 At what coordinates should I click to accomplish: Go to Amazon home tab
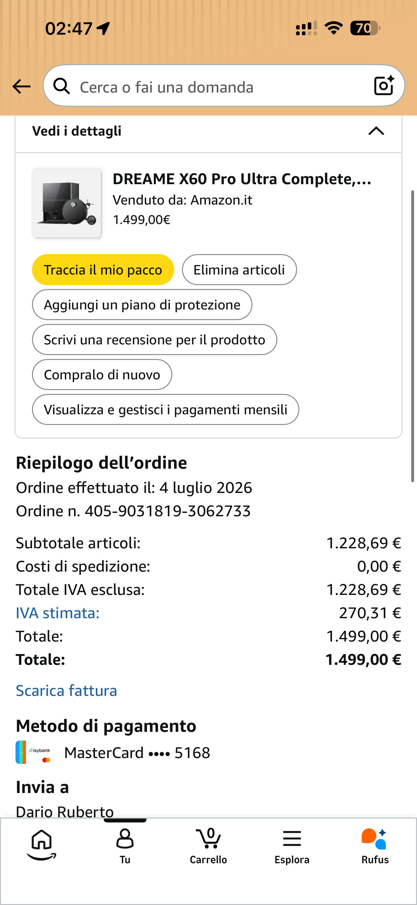(x=42, y=845)
